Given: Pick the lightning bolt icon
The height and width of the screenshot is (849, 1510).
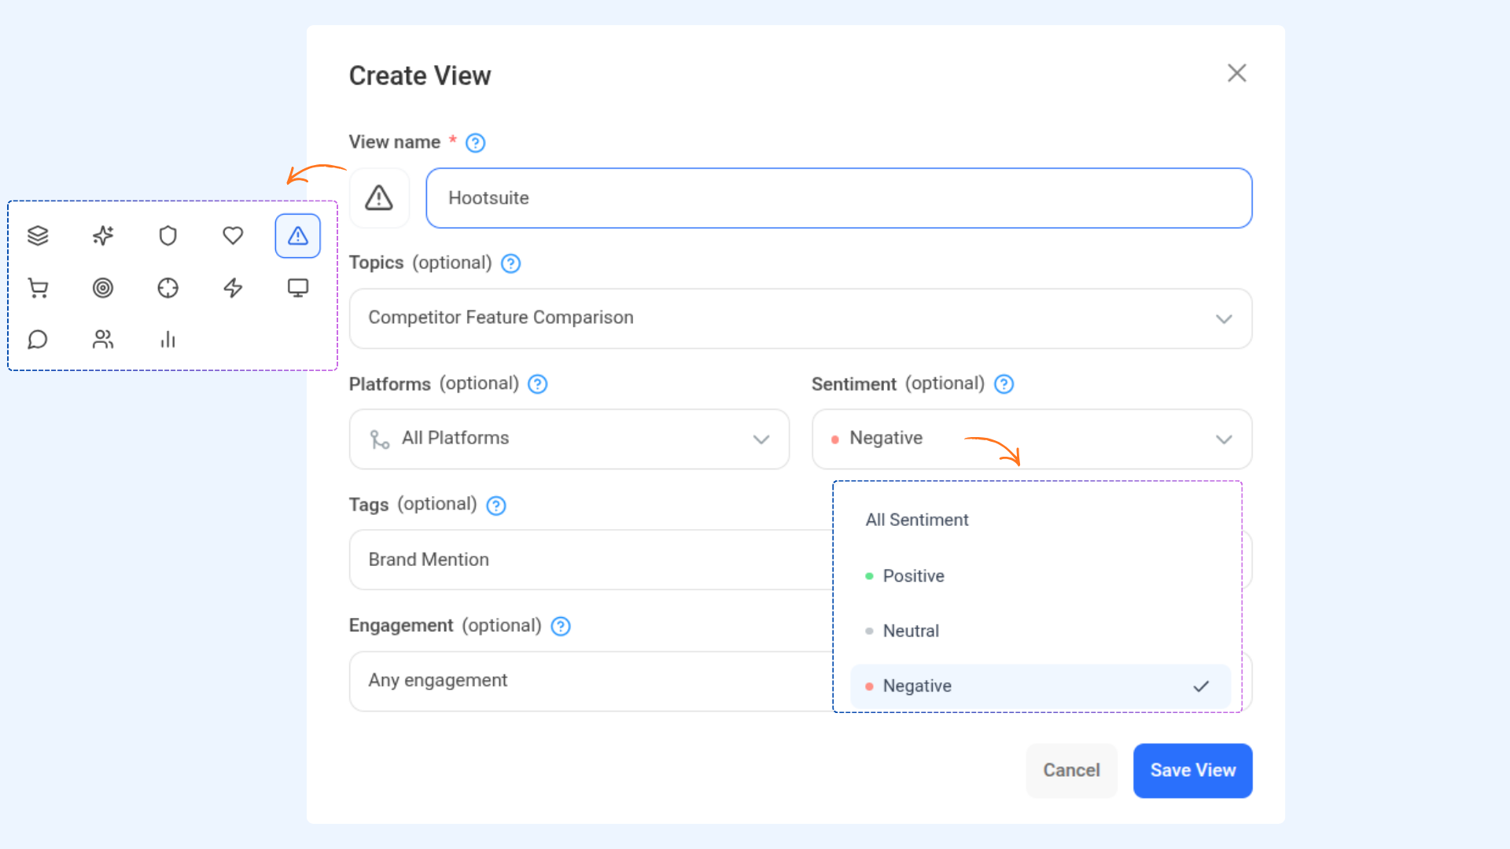Looking at the screenshot, I should coord(233,288).
